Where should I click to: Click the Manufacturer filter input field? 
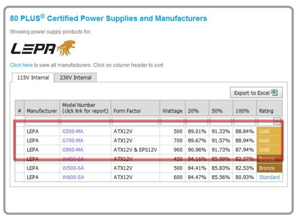point(42,122)
